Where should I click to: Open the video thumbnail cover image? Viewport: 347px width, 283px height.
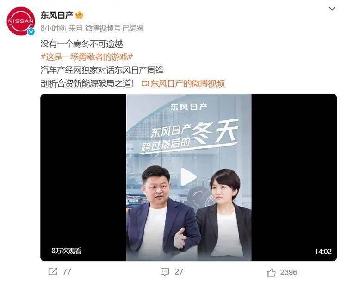tap(189, 177)
